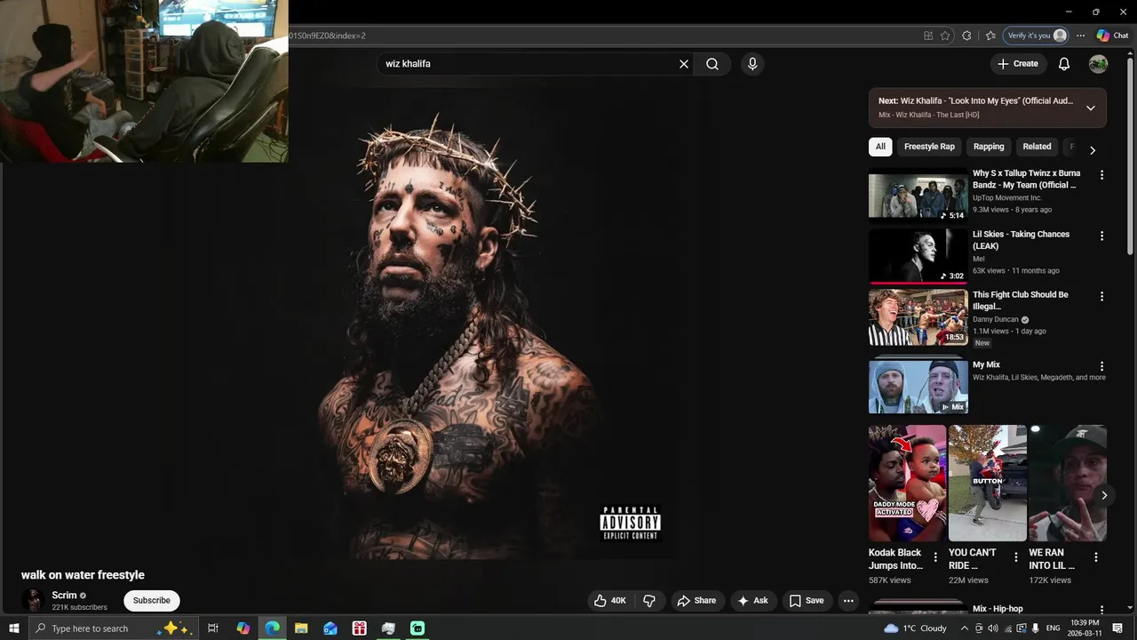Open options for Lil Skies Taking Chances
1137x640 pixels.
1101,236
